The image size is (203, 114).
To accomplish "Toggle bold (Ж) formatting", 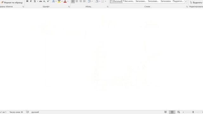I will point(27,1).
